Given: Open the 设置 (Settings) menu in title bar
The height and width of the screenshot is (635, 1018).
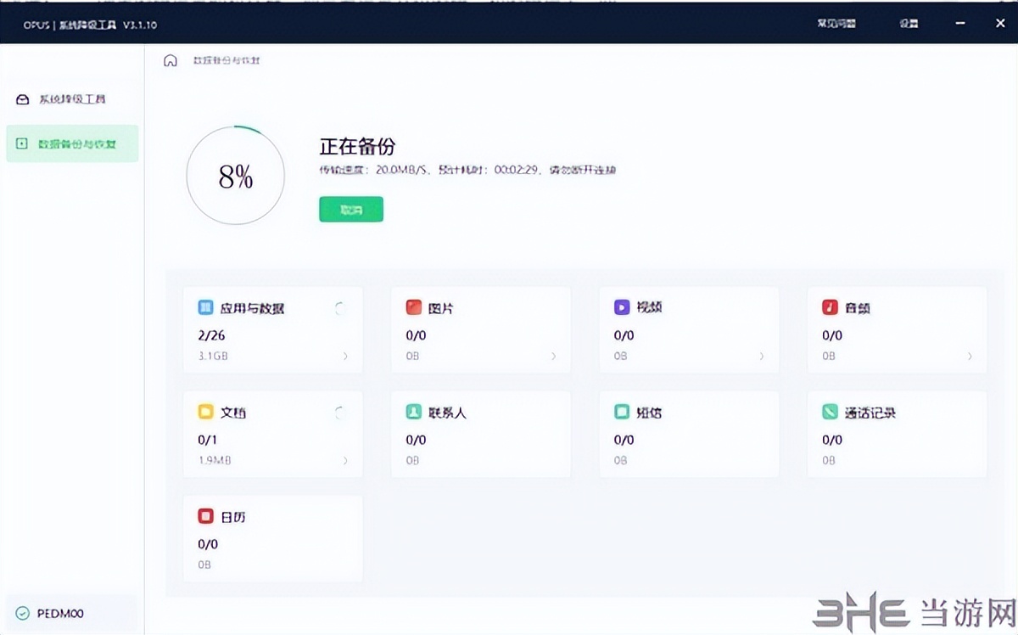Looking at the screenshot, I should [908, 23].
